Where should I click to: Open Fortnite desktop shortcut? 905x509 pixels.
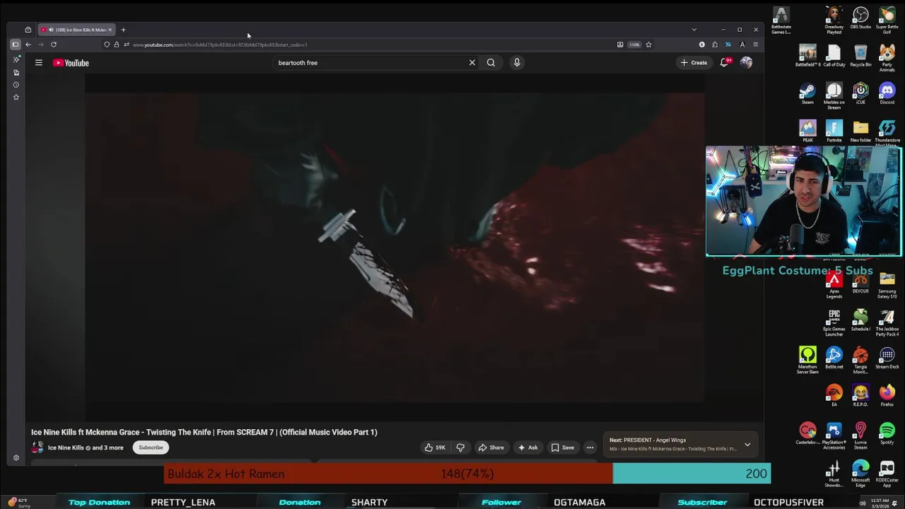834,131
